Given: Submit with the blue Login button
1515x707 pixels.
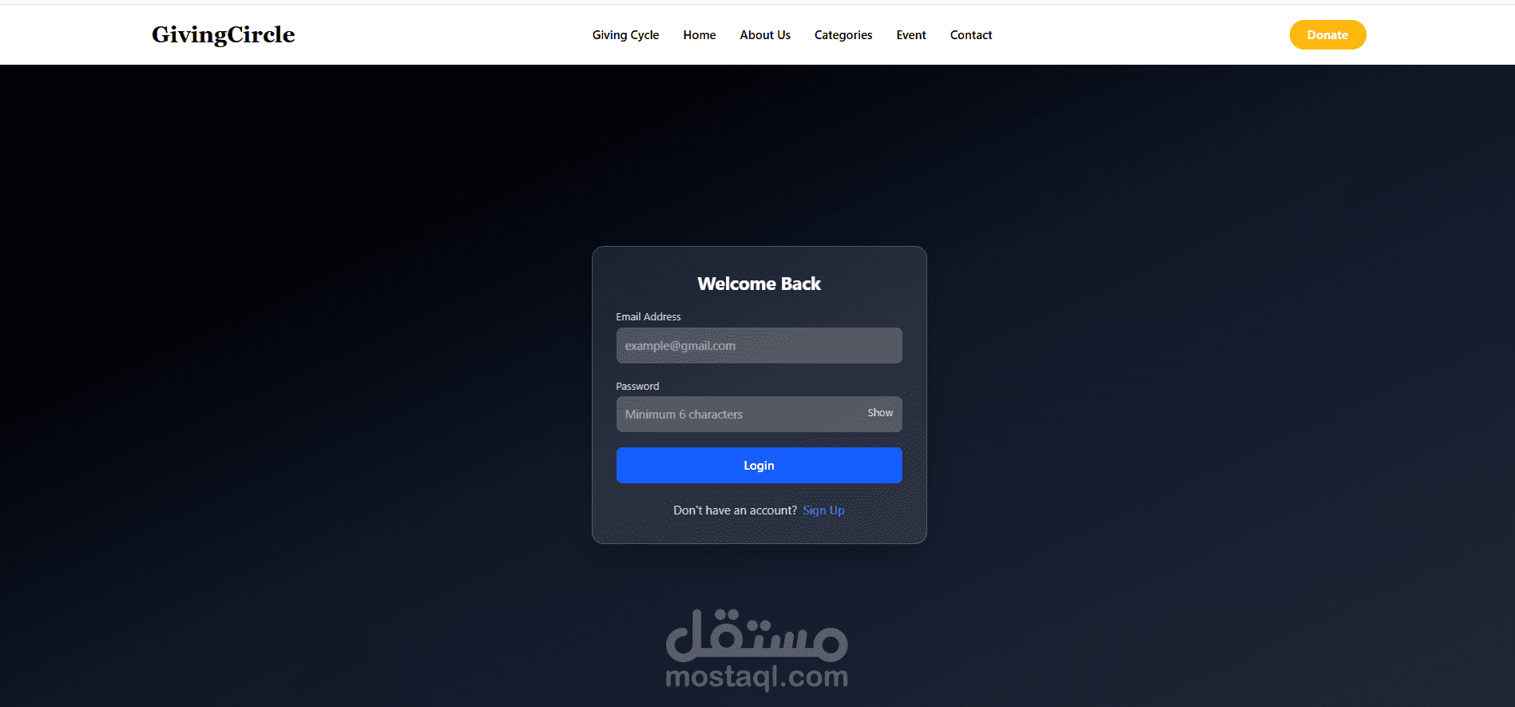Looking at the screenshot, I should click(x=759, y=465).
